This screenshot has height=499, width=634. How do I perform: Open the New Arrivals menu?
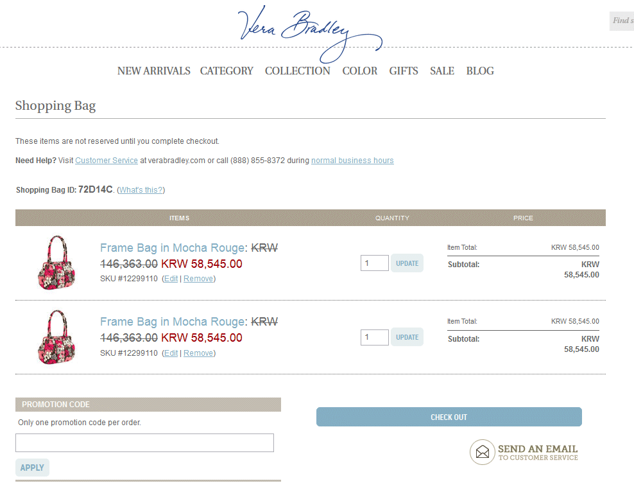[x=153, y=71]
